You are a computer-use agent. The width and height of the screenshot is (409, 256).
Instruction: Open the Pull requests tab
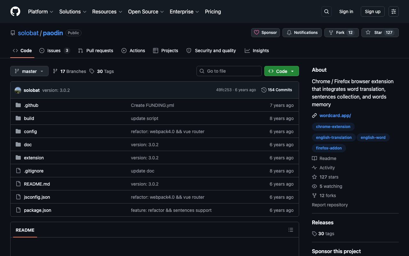tap(96, 51)
